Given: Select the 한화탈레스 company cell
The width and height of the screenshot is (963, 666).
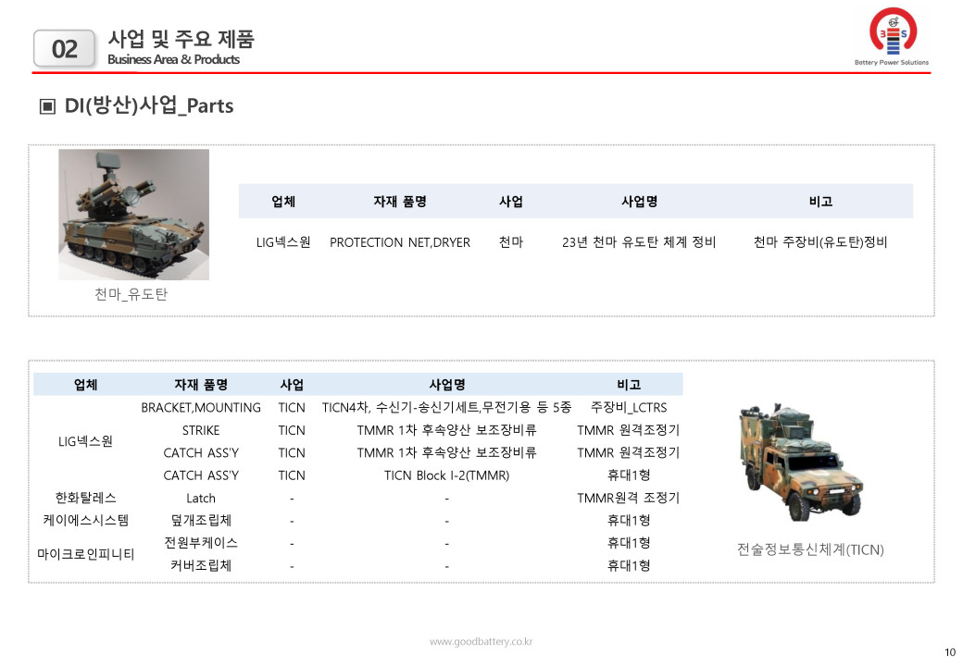Looking at the screenshot, I should click(85, 498).
